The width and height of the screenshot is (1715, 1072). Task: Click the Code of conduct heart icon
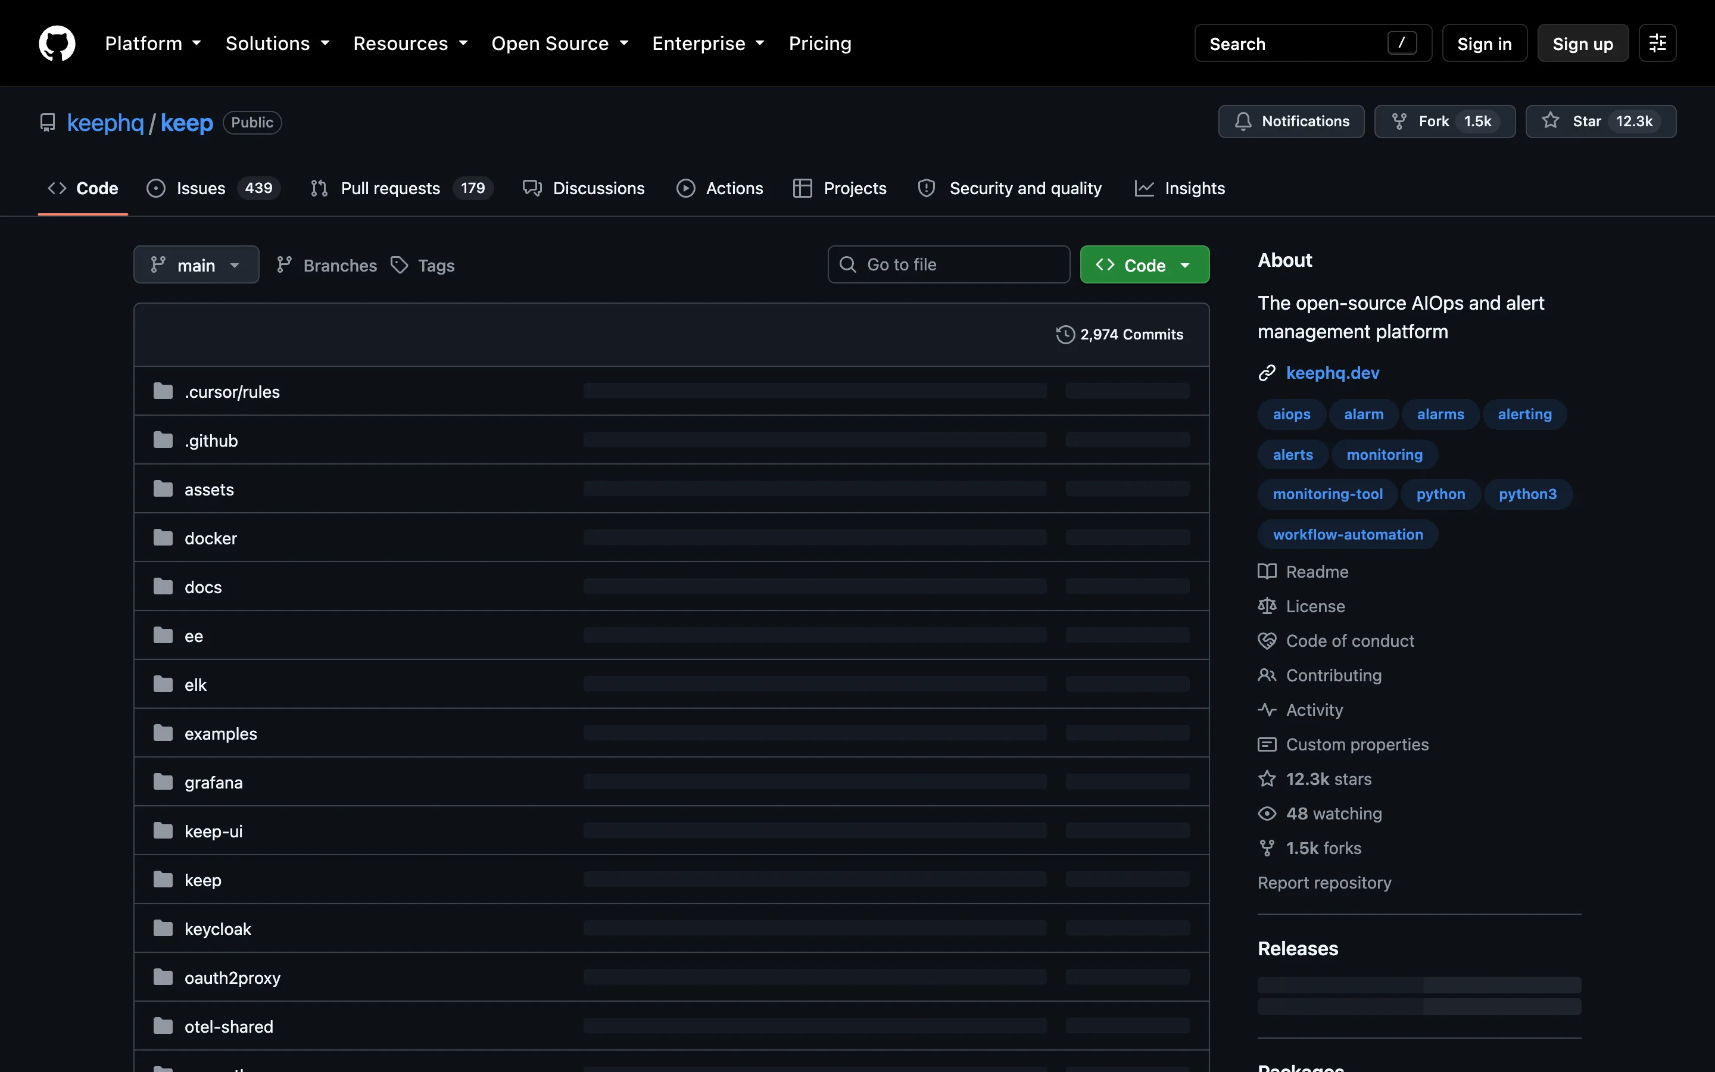pos(1267,641)
